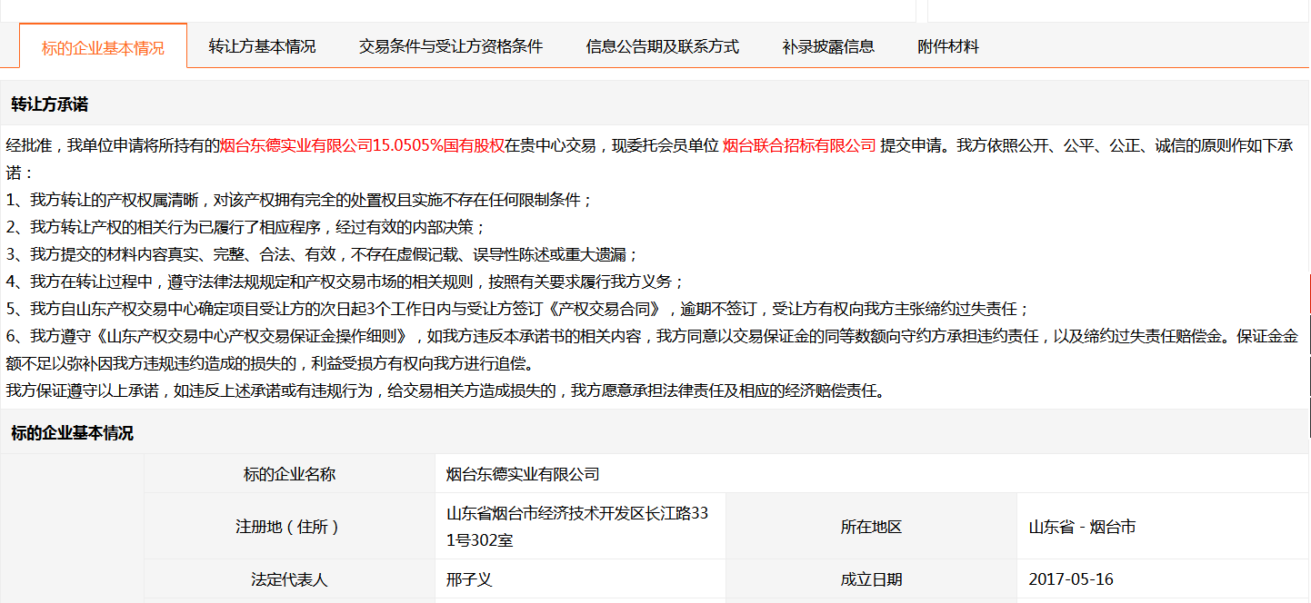Open the 附件材料 tab
Viewport: 1311px width, 603px height.
click(x=948, y=46)
